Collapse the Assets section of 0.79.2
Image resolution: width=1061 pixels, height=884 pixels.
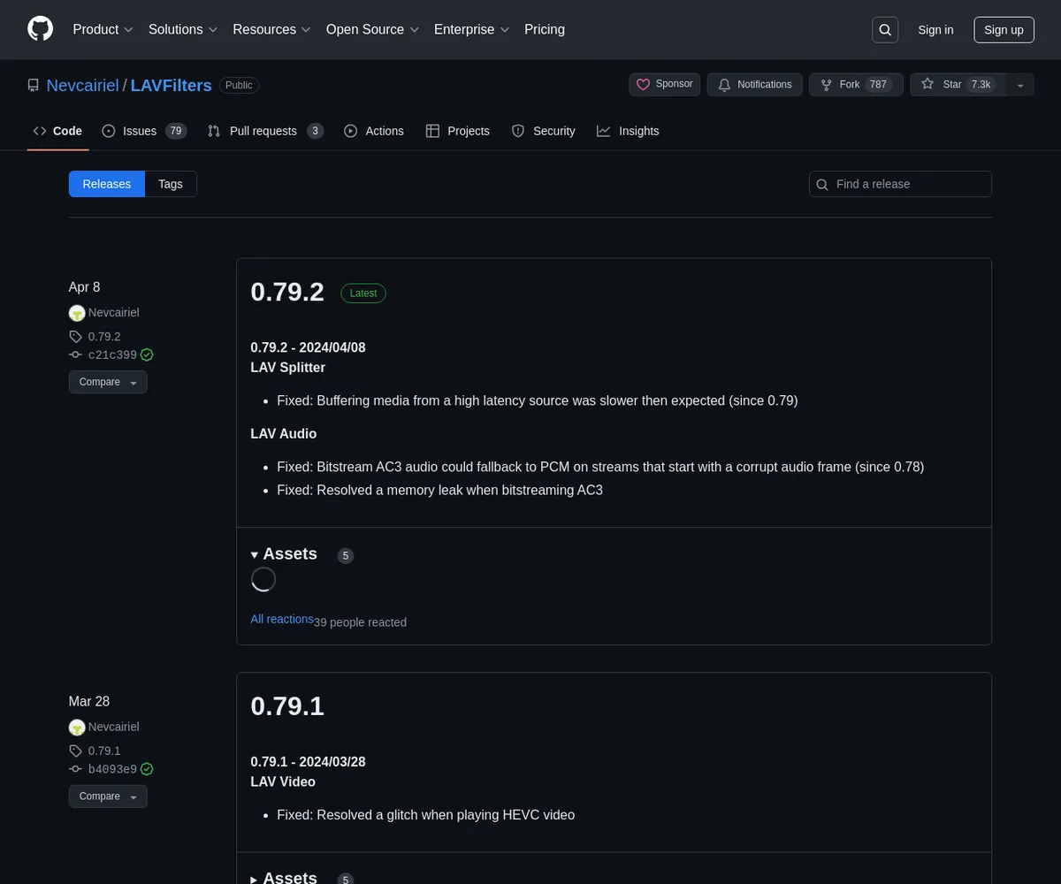coord(284,554)
